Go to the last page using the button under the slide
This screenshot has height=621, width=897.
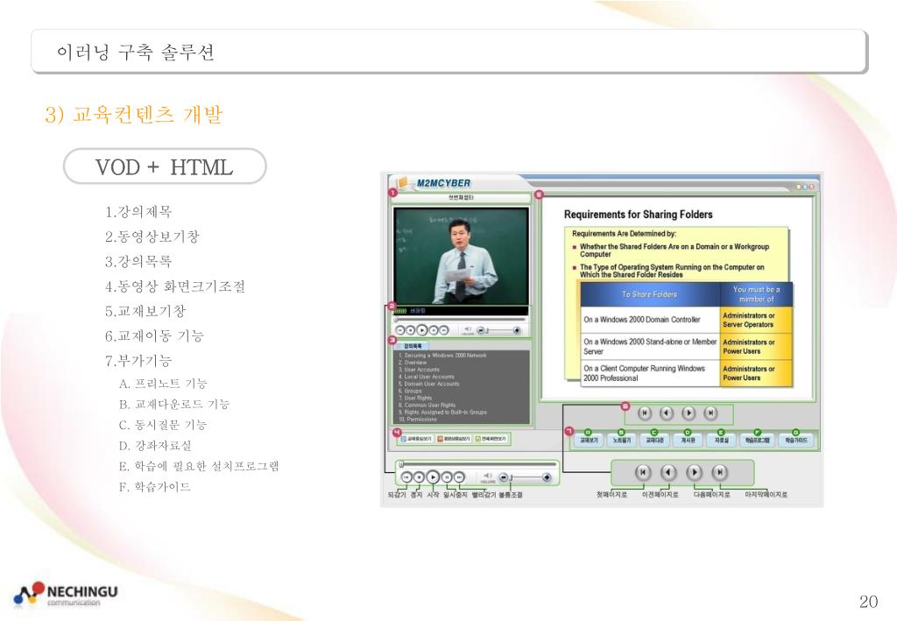pyautogui.click(x=710, y=413)
